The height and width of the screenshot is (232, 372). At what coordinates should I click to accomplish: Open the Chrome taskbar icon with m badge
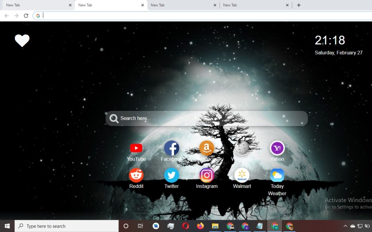[275, 226]
